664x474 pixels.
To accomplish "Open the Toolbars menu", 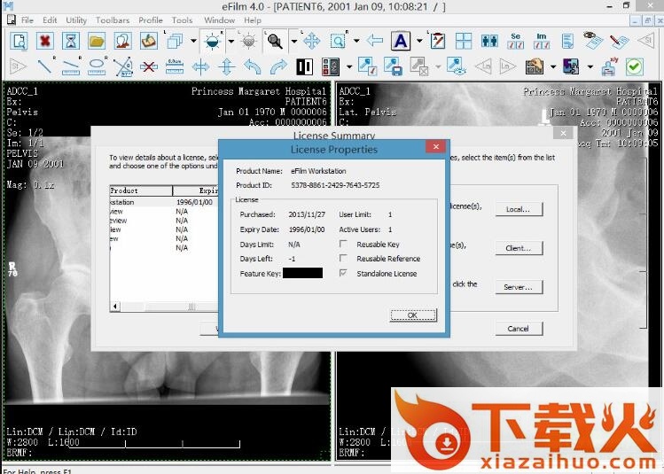I will pyautogui.click(x=113, y=19).
